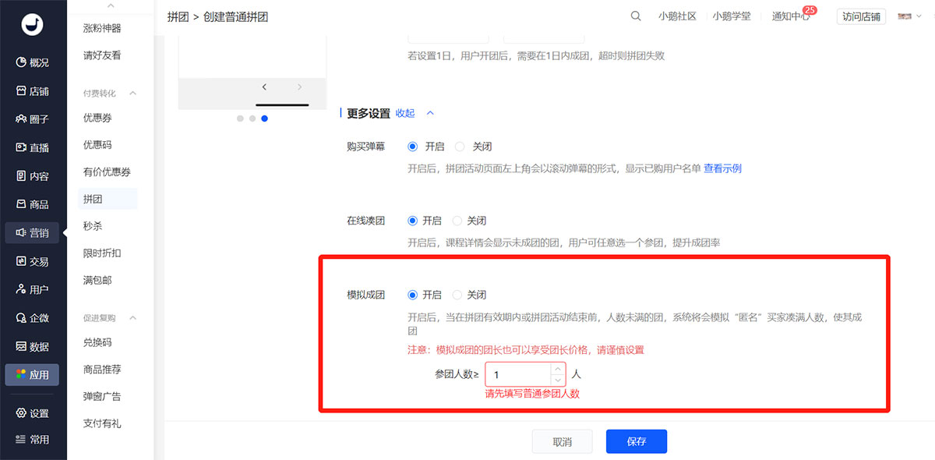
Task: Collapse 更多设置 using 收起
Action: pyautogui.click(x=405, y=113)
